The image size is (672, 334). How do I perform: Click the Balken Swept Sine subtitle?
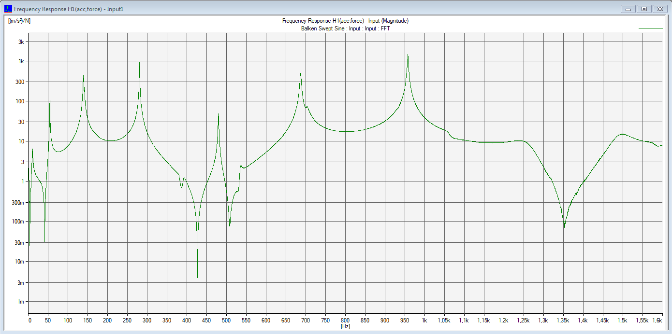pyautogui.click(x=345, y=28)
